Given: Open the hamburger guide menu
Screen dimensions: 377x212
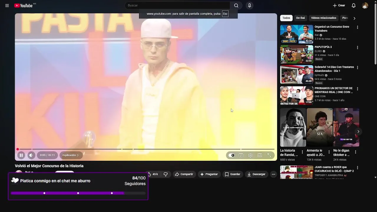Looking at the screenshot, I should 7,6.
